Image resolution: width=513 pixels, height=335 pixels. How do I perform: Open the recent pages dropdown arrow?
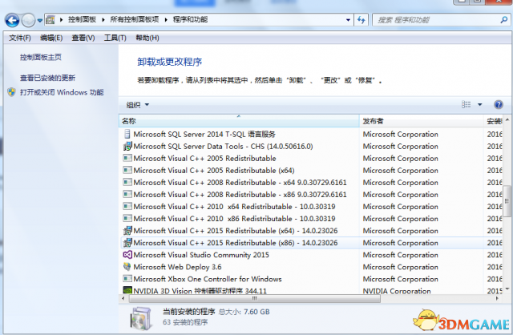(x=39, y=20)
